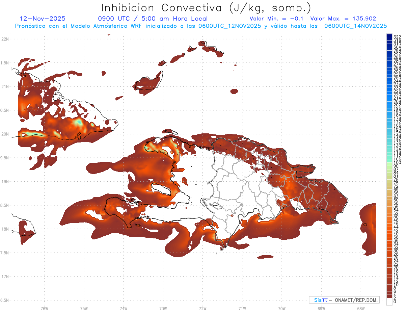
Task: Click the '10' value on the color legend
Action: [396, 285]
